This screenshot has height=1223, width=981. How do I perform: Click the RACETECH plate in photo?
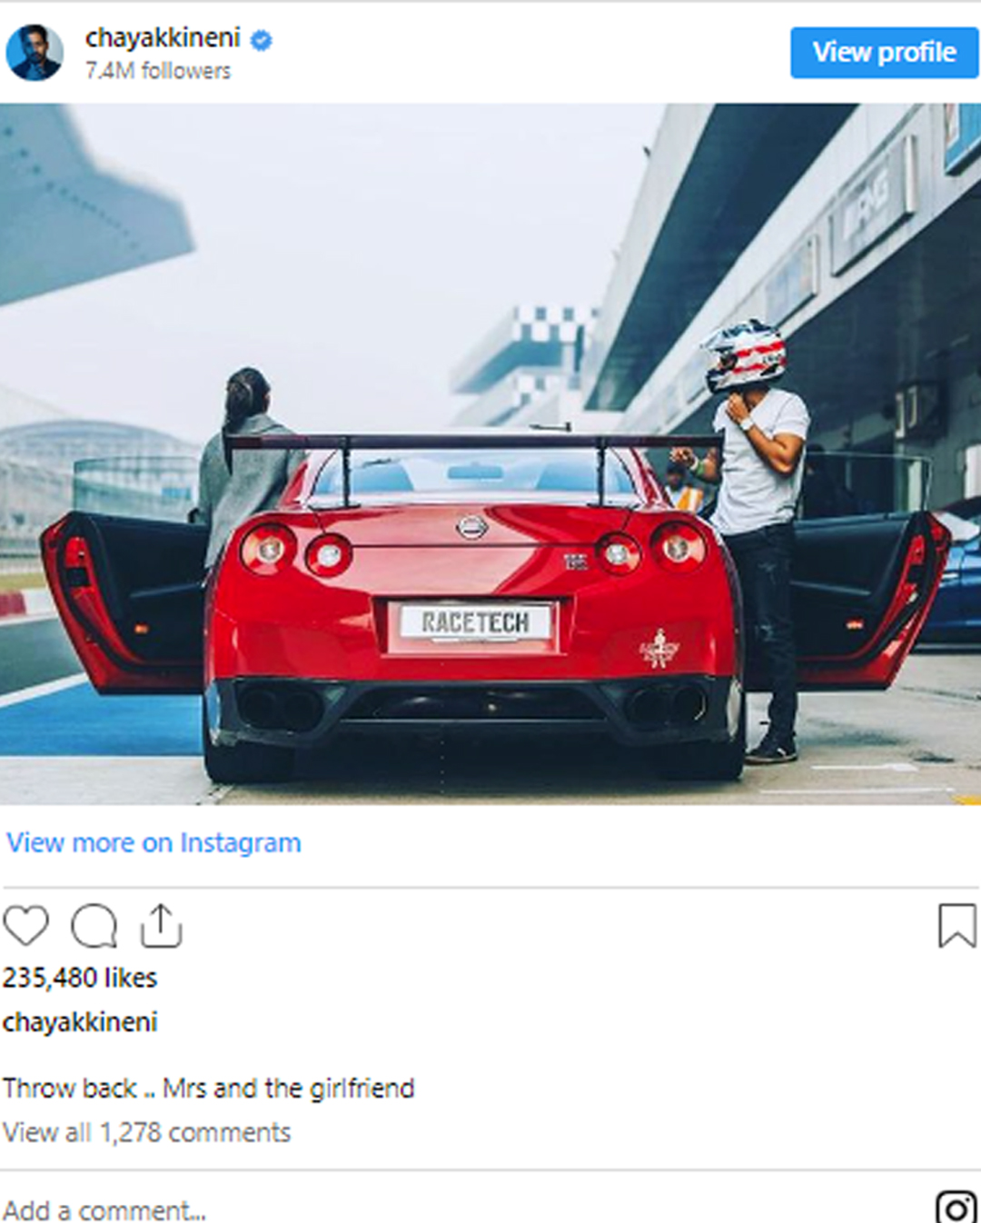point(475,621)
